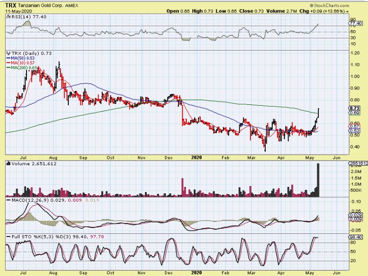
Task: Click Sep label beneath the price panel
Action: coord(83,158)
